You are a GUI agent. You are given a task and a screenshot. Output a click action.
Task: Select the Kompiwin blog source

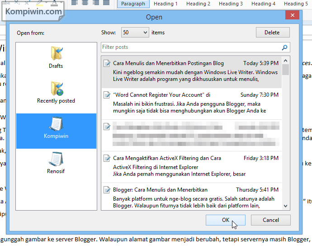56,131
